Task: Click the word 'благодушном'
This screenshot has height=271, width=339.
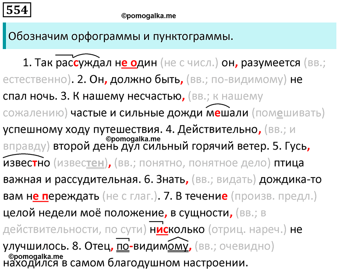Action: 143,263
